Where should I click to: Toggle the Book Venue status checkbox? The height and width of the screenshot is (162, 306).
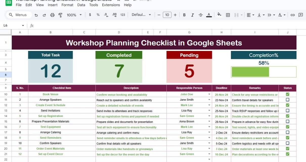(x=288, y=94)
